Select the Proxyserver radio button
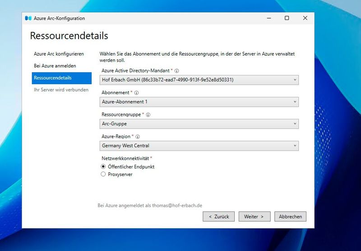The width and height of the screenshot is (361, 251). [103, 174]
